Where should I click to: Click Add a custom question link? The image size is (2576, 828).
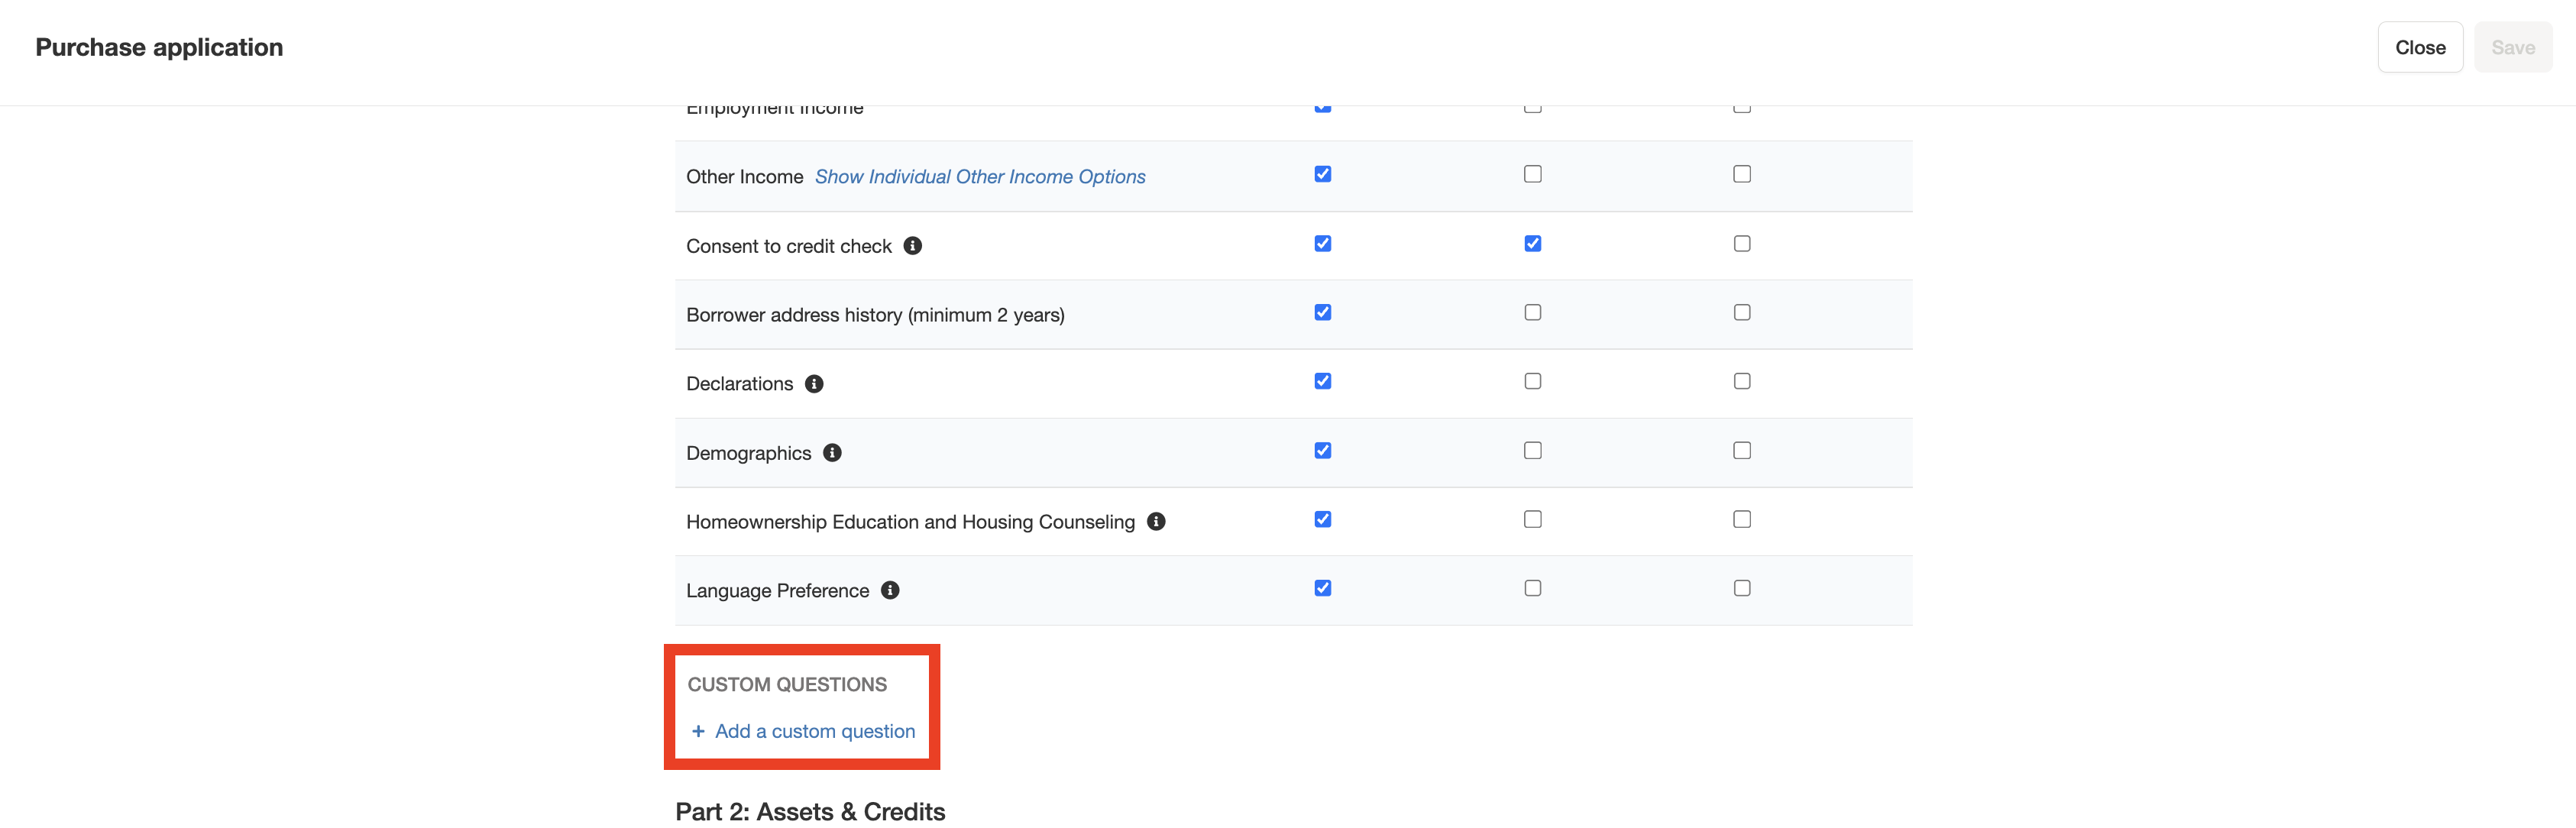tap(814, 732)
